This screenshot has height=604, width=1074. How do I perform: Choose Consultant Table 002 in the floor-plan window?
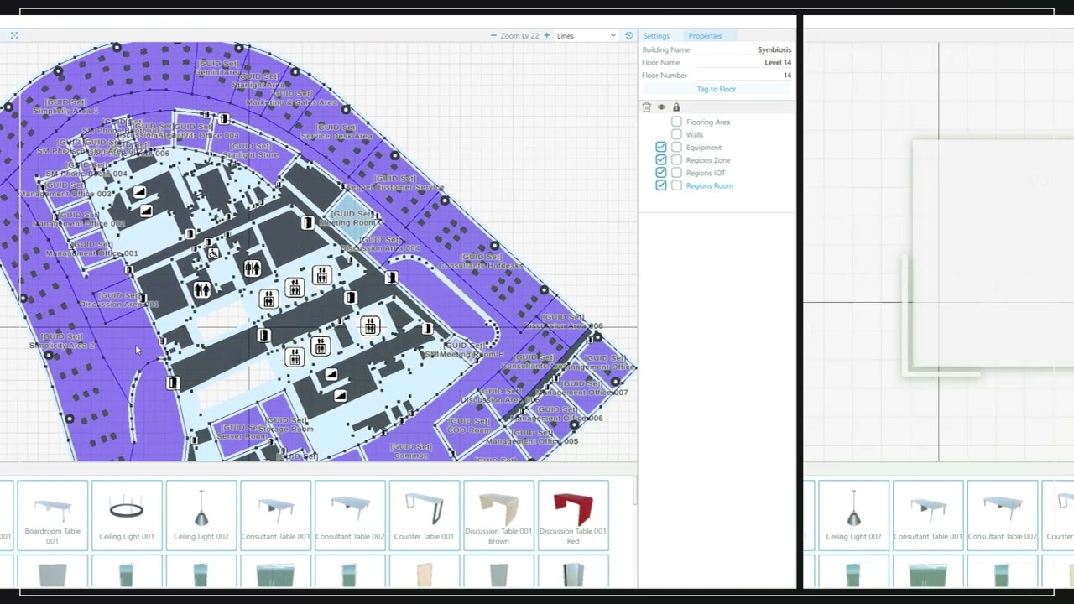[x=350, y=514]
